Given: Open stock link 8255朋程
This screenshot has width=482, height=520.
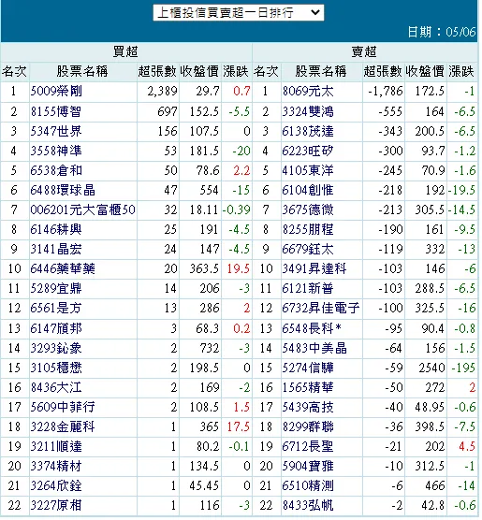Looking at the screenshot, I should coord(308,229).
